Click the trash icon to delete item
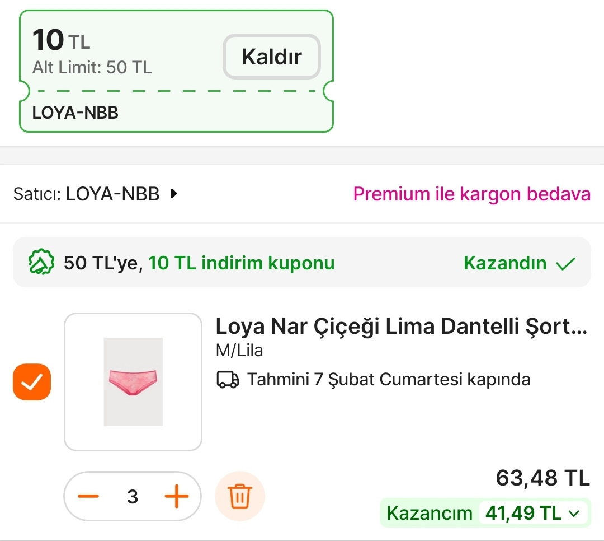This screenshot has width=604, height=541. (x=239, y=496)
